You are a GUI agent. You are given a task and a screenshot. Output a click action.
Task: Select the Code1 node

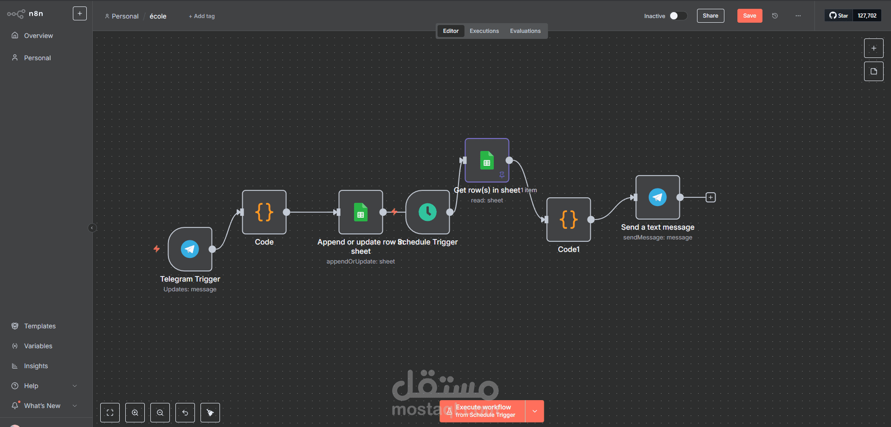tap(568, 220)
